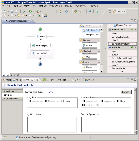The width and height of the screenshot is (139, 141).
Task: Select the FaultVariable entry
Action: point(122,68)
